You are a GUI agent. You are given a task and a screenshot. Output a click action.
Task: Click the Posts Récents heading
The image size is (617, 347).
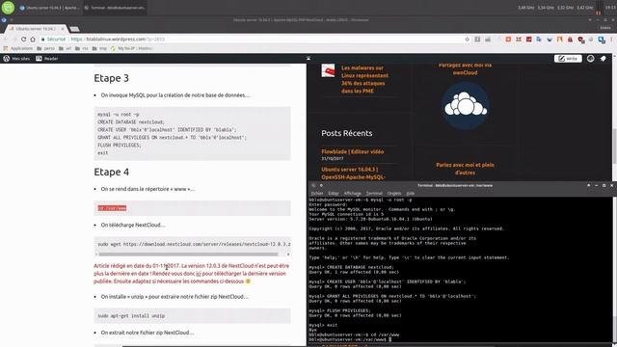347,133
